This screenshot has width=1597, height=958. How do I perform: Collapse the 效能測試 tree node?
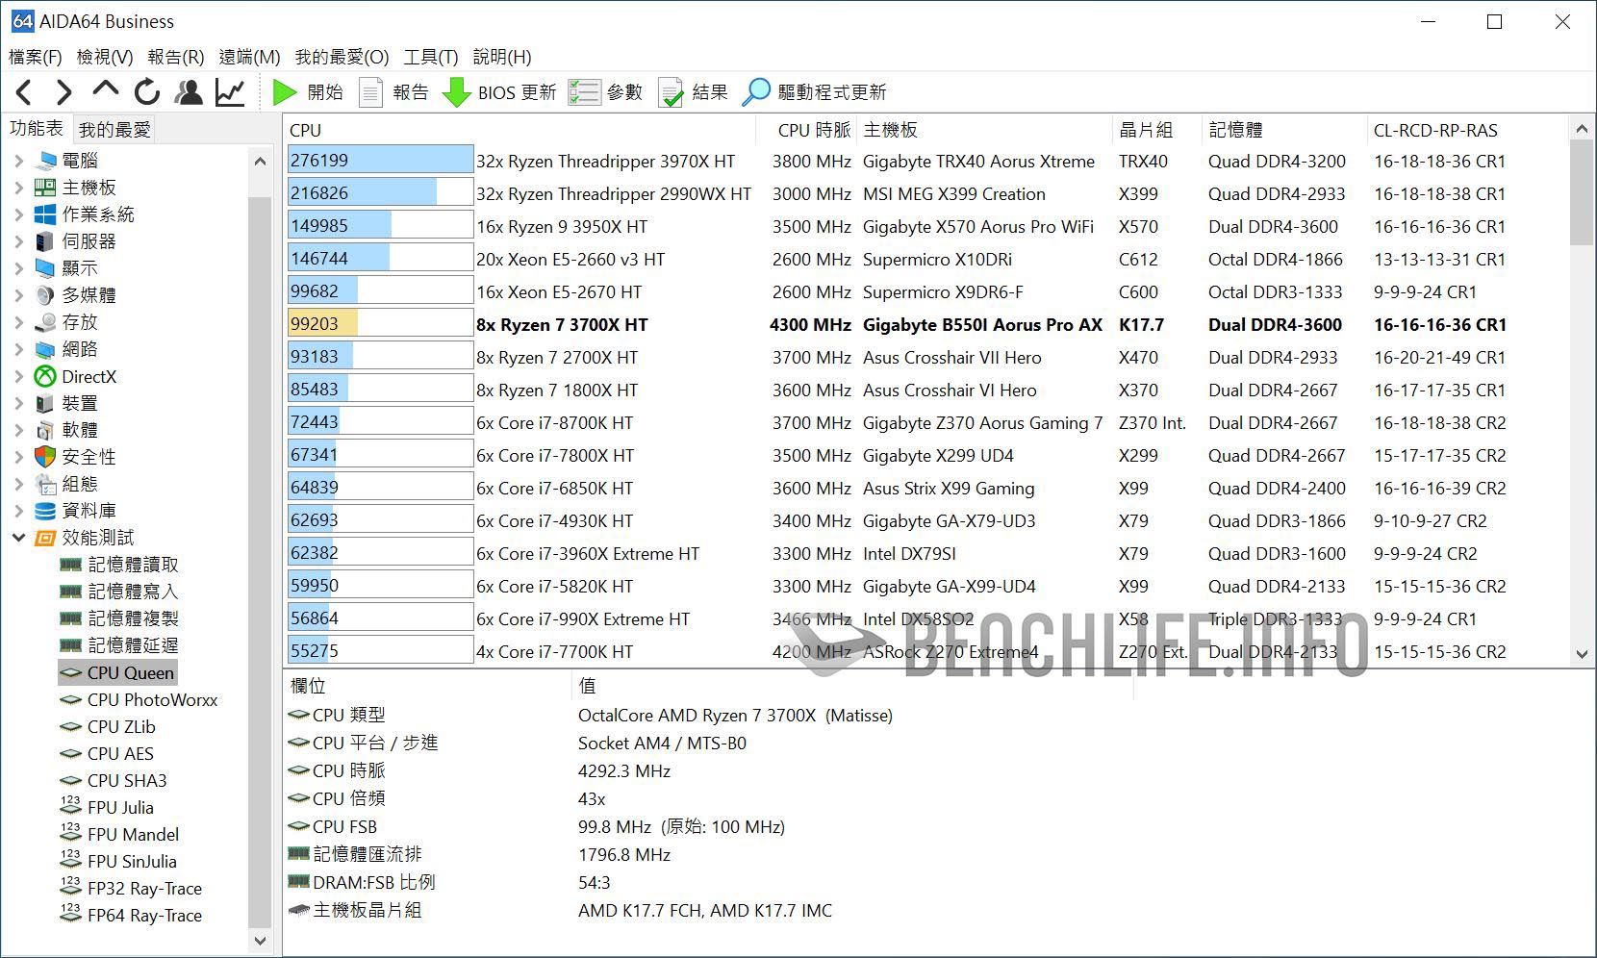point(19,538)
